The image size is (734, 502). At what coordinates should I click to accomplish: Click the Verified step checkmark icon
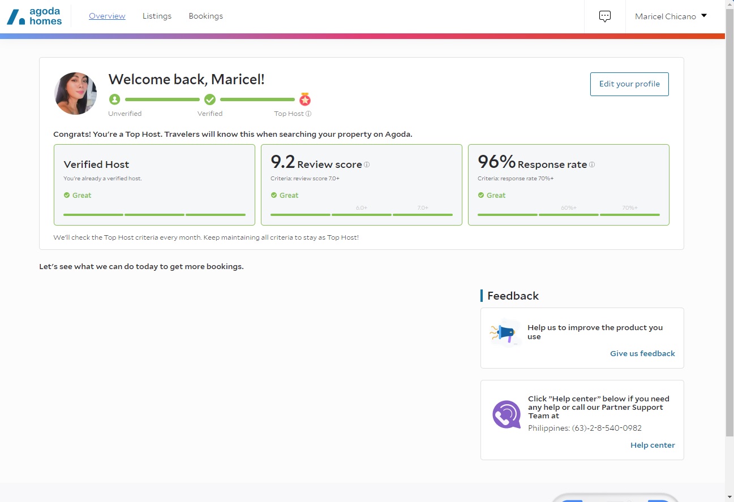pyautogui.click(x=210, y=99)
